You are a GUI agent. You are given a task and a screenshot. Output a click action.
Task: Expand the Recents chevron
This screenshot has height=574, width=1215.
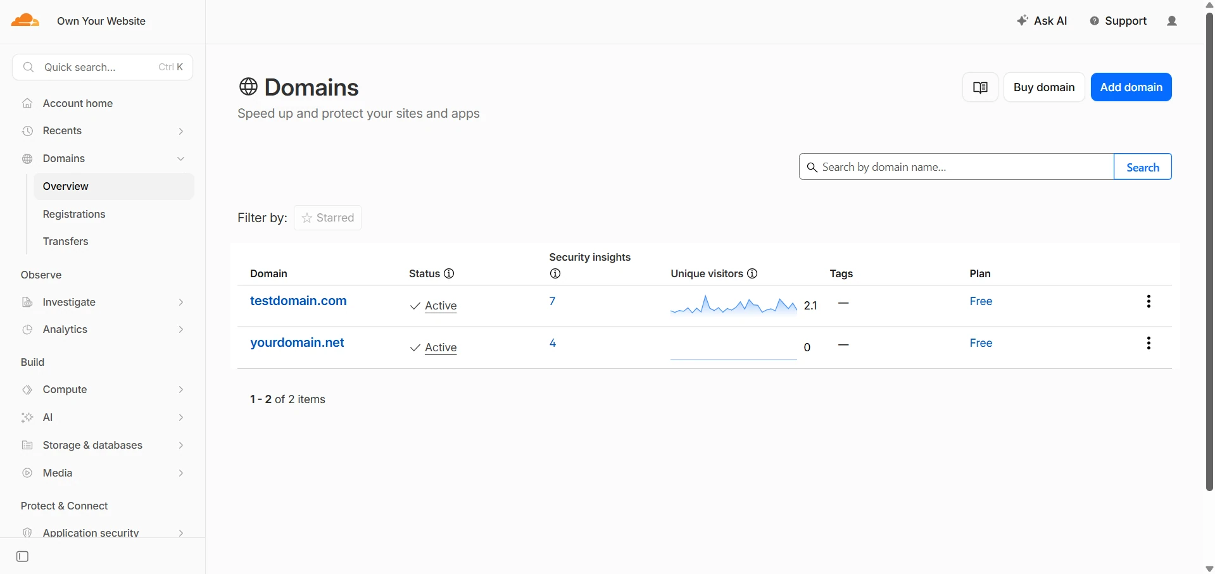pos(181,131)
